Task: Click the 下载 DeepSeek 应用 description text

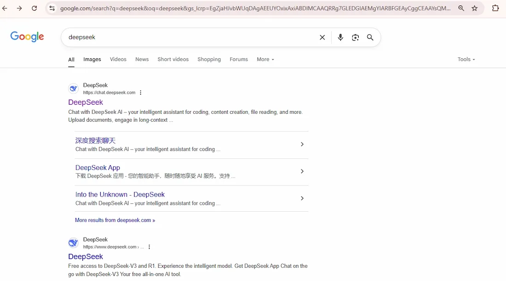Action: pos(155,176)
